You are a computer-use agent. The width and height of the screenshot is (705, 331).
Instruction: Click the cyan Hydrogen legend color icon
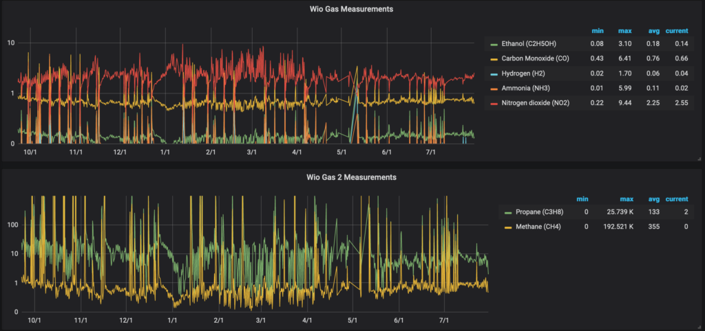(x=493, y=74)
